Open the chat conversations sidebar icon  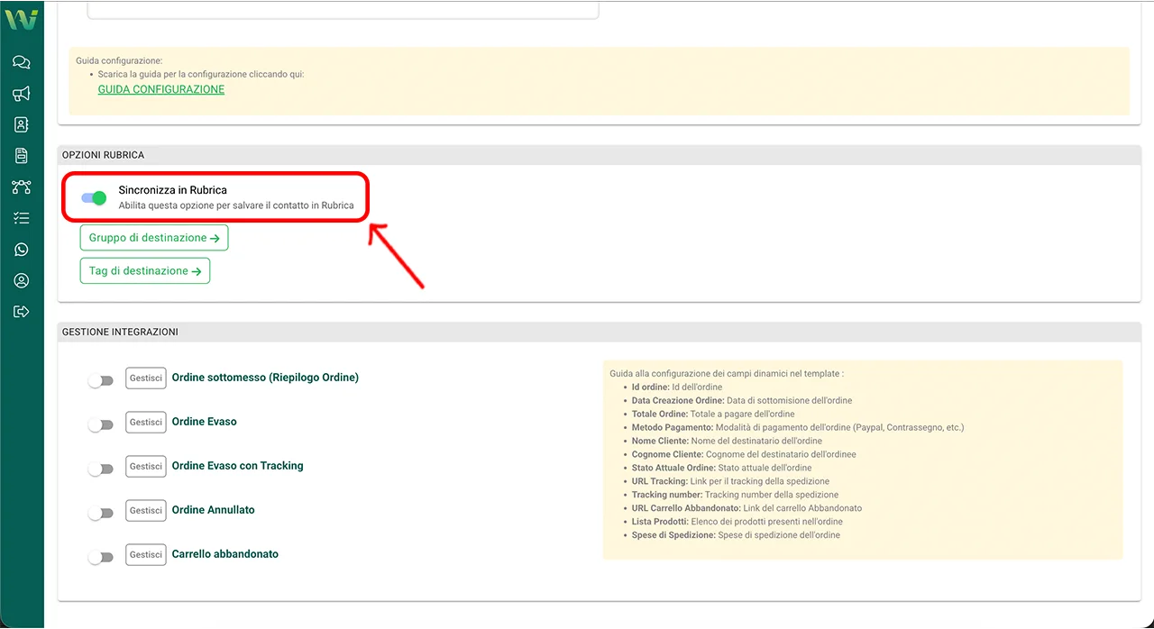pos(22,62)
